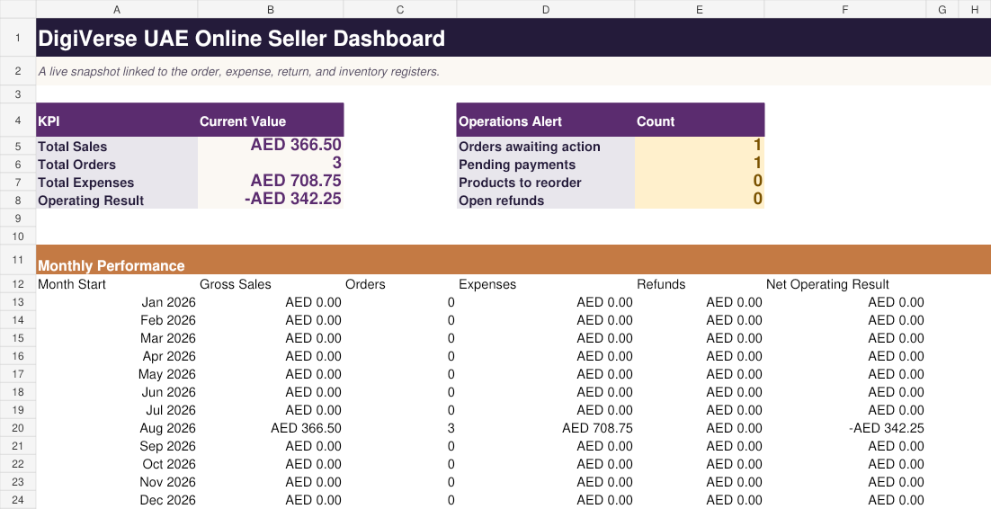This screenshot has height=509, width=991.
Task: Select column B header
Action: [271, 9]
